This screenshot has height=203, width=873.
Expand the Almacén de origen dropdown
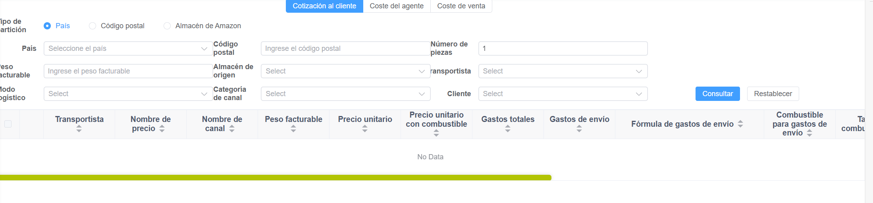(x=345, y=71)
